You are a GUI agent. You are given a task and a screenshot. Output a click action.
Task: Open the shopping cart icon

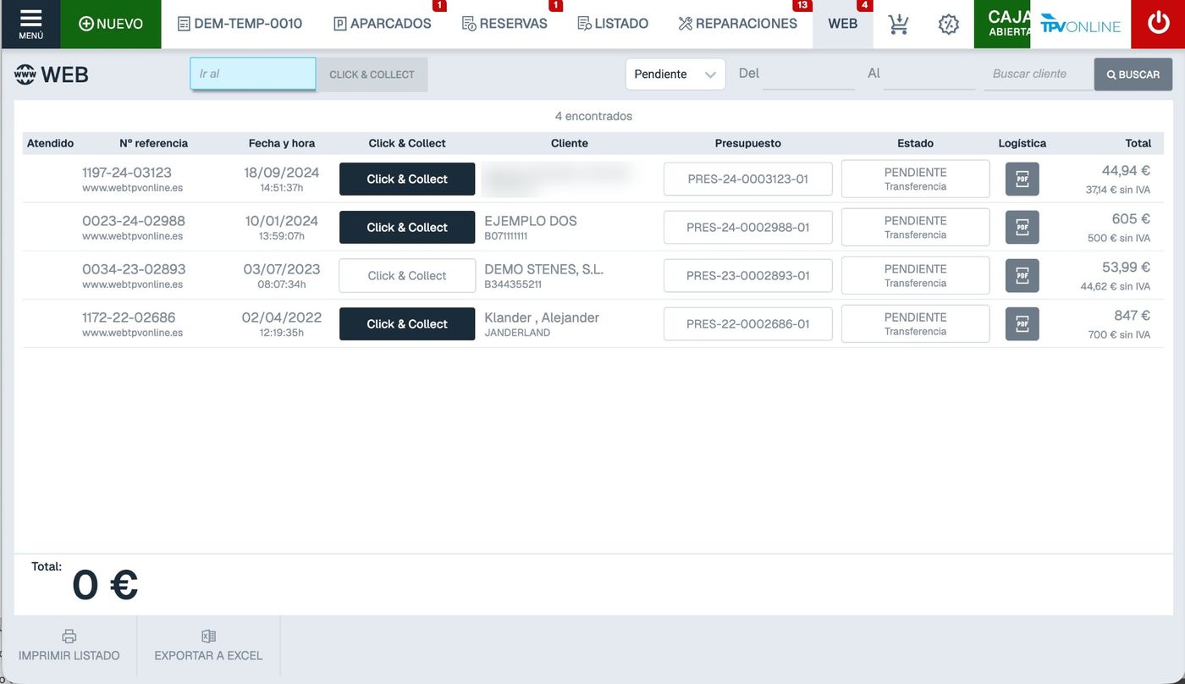pos(898,24)
